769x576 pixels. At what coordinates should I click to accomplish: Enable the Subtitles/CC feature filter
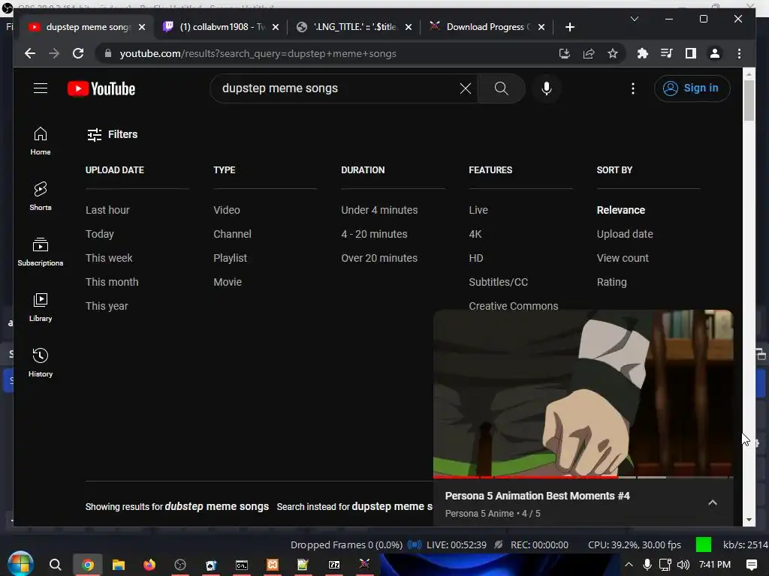(x=499, y=282)
